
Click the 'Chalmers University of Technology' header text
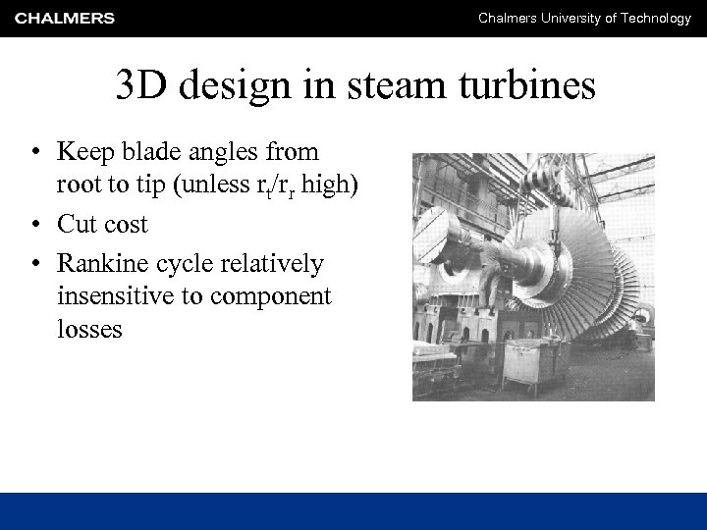tap(584, 19)
